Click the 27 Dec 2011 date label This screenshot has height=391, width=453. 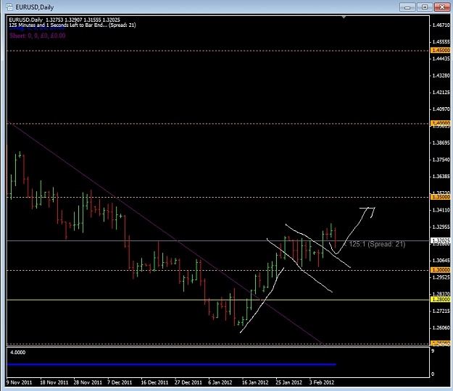coord(188,382)
